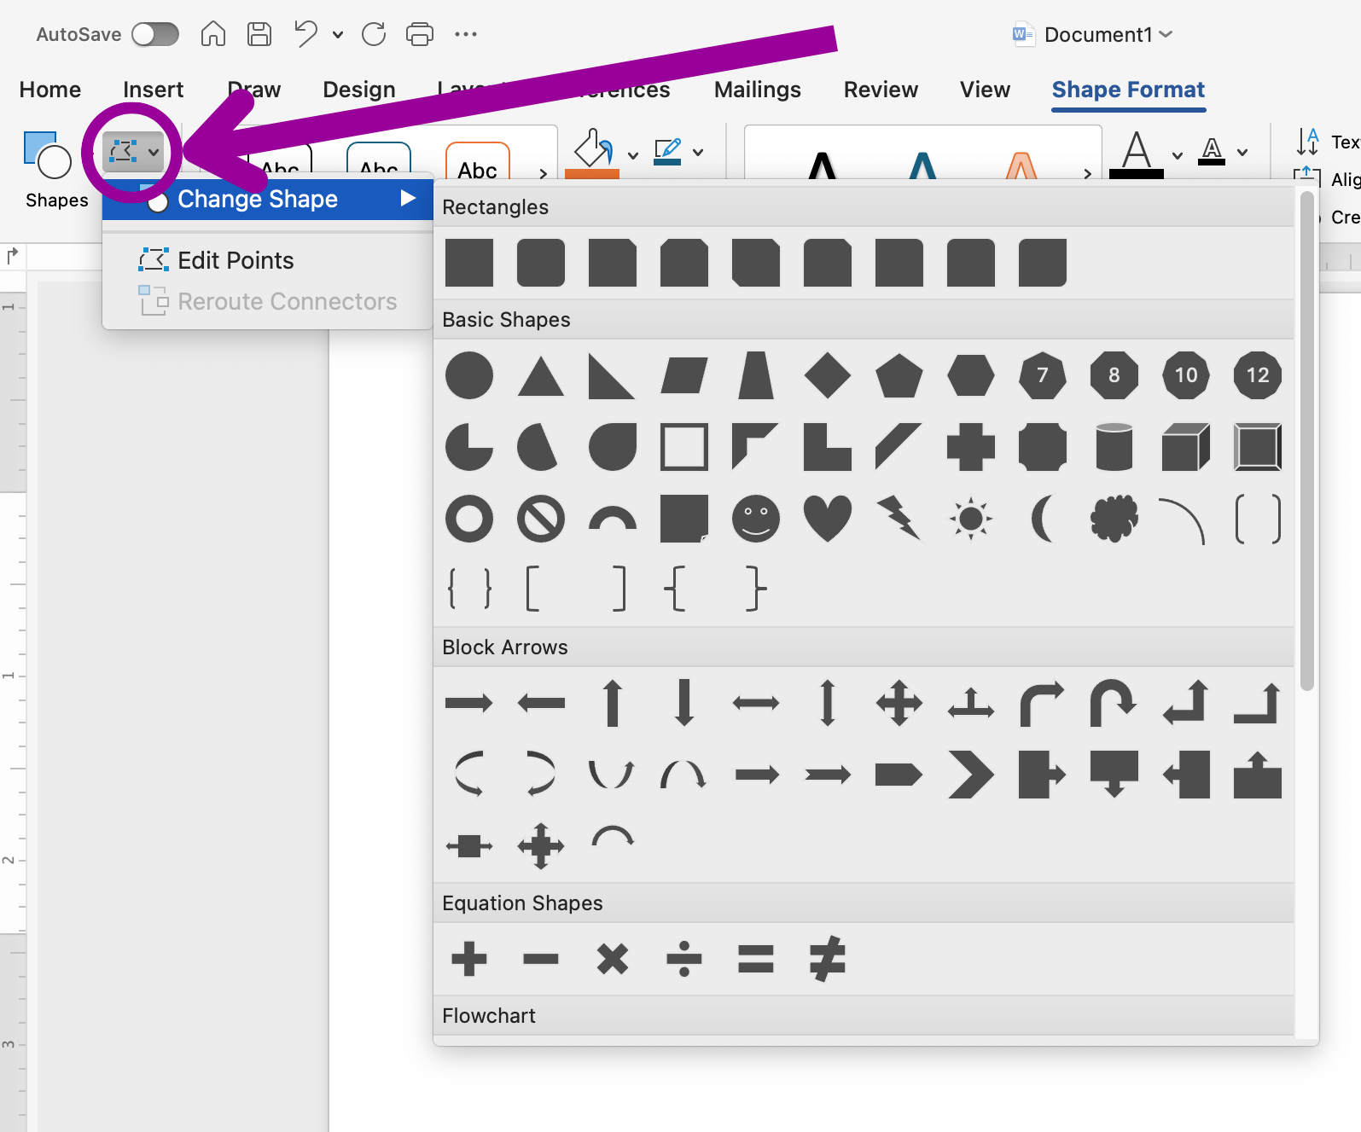Select the cross plus shape in Basic Shapes
1361x1132 pixels.
click(971, 447)
